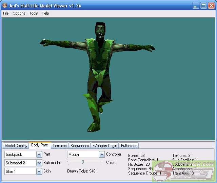This screenshot has width=217, height=183.
Task: Click the app icon in title bar
Action: pyautogui.click(x=5, y=6)
